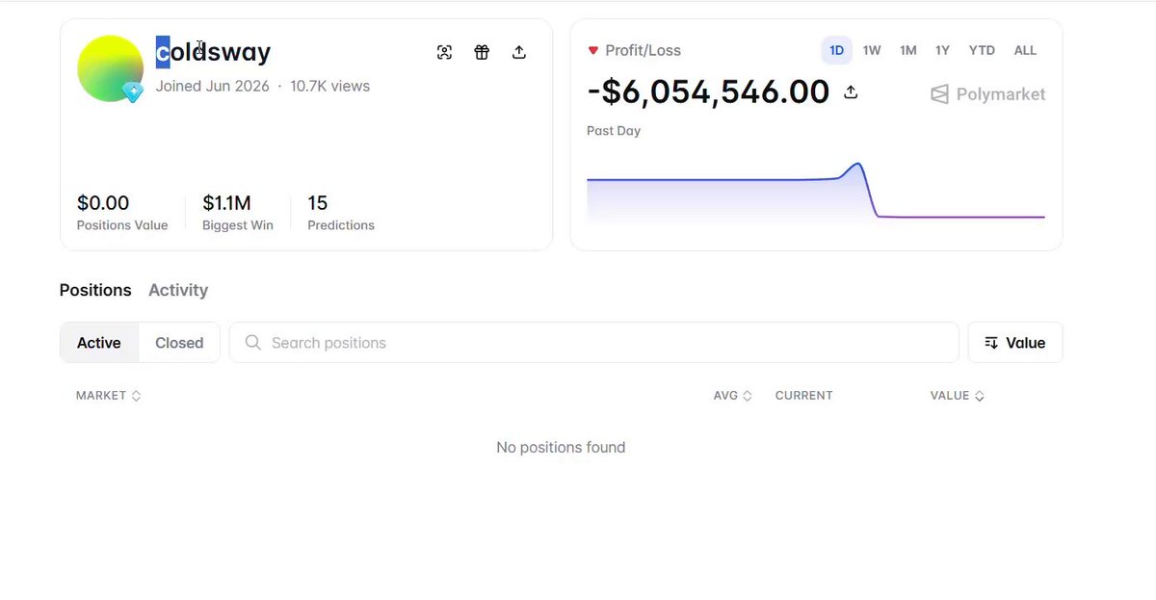
Task: Click the No positions found message
Action: pyautogui.click(x=561, y=447)
